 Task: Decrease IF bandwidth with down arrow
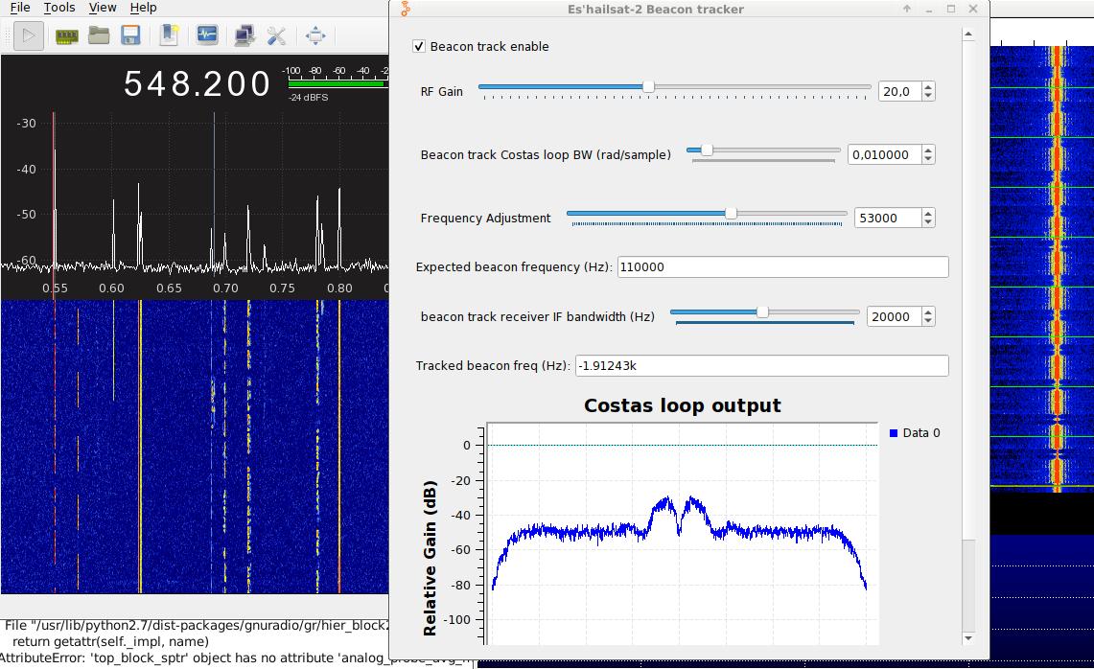[928, 321]
